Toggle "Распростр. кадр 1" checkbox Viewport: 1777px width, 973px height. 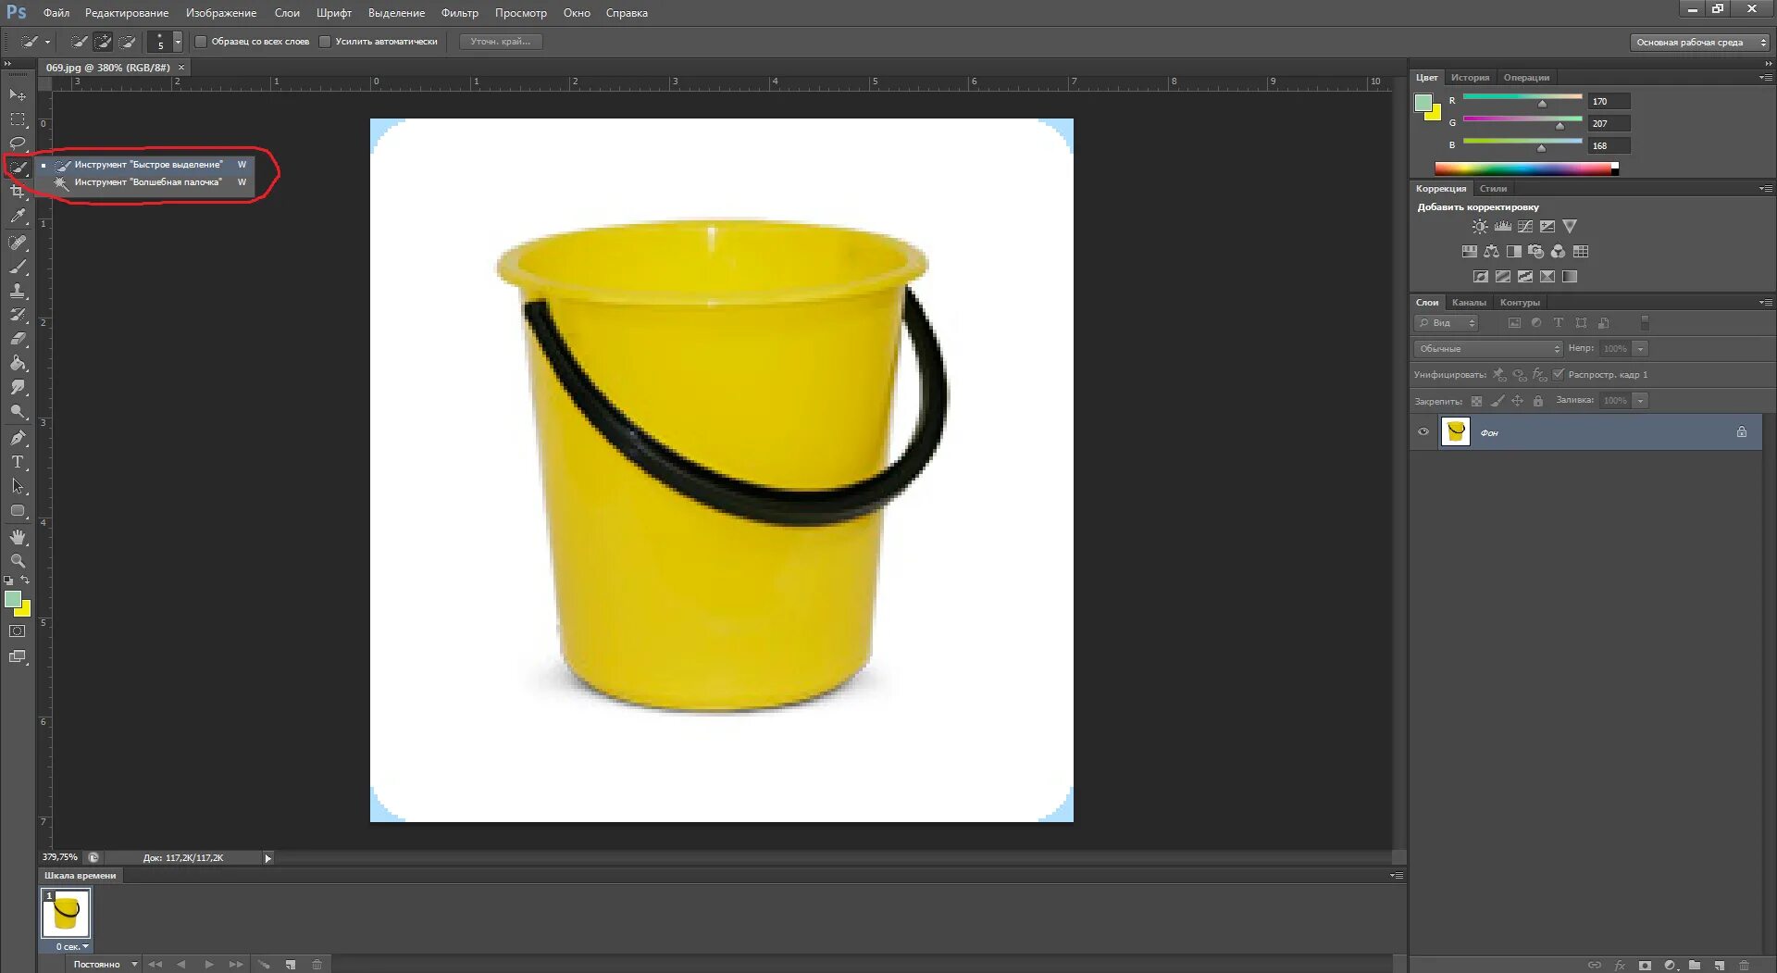pos(1559,375)
